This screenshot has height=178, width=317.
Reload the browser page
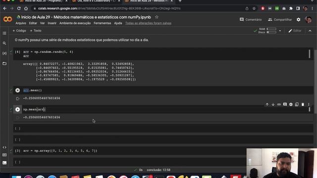tap(19, 8)
